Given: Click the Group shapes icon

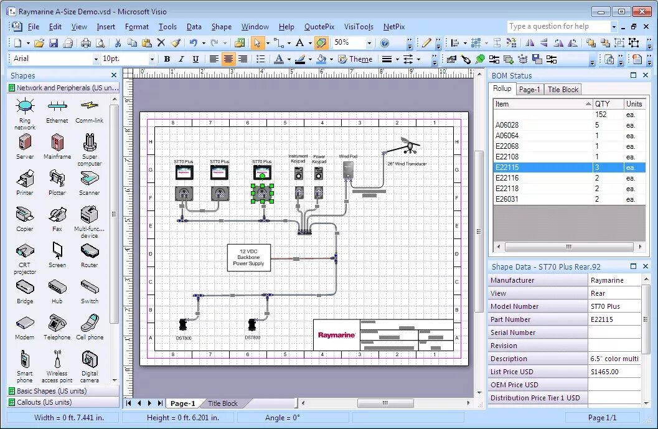Looking at the screenshot, I should click(x=619, y=43).
